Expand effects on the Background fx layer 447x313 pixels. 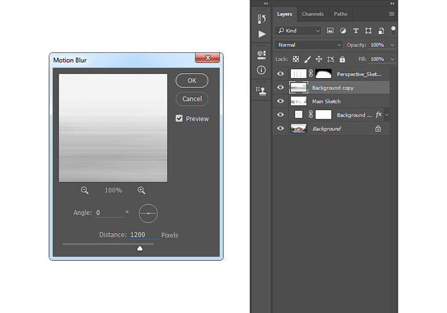(x=387, y=115)
